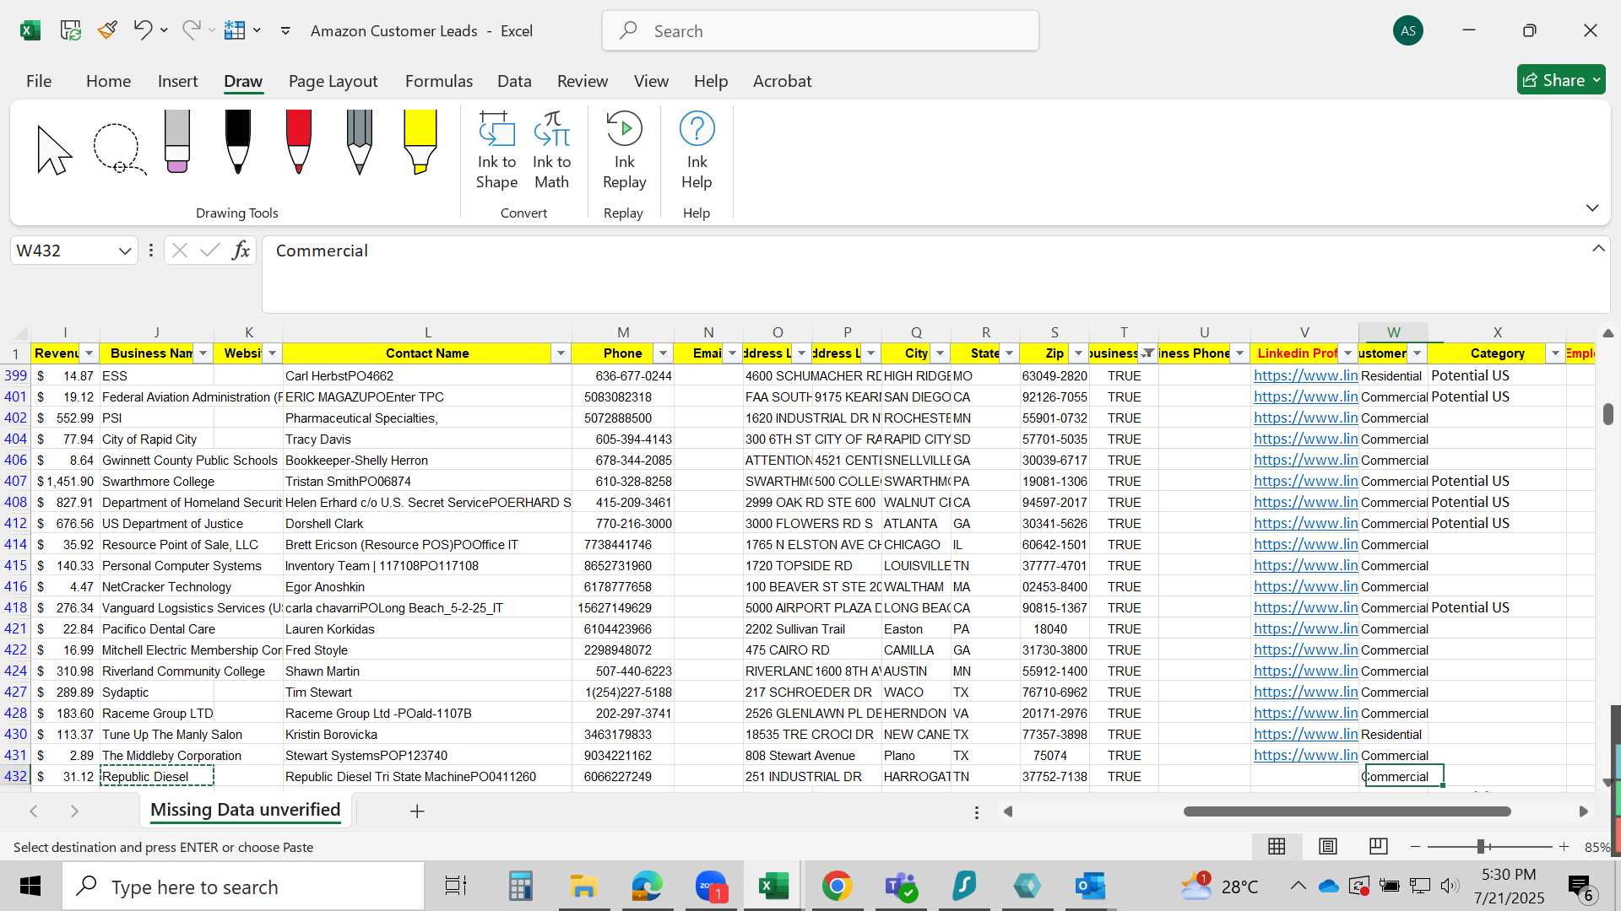Open Zip column filter dropdown

click(1078, 353)
